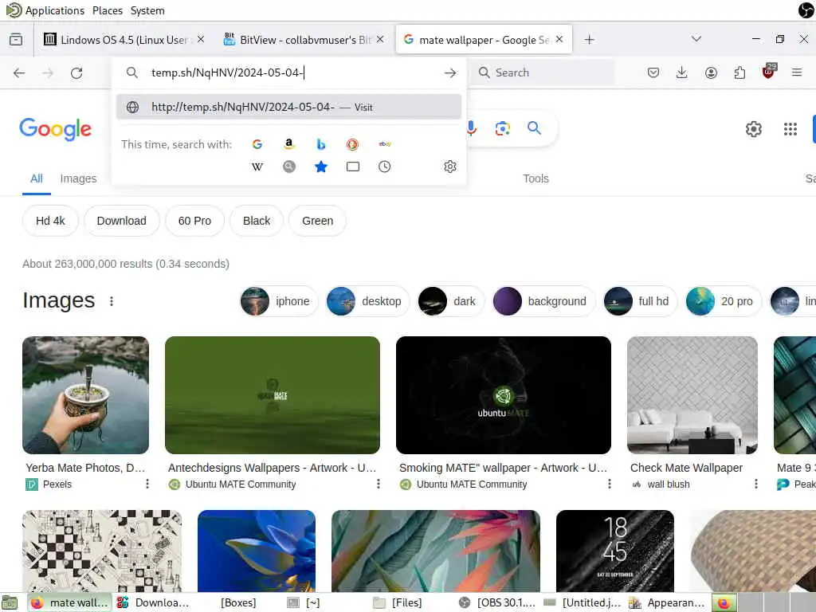Open search settings gear in urlbar dropdown
The height and width of the screenshot is (612, 816).
click(x=450, y=167)
